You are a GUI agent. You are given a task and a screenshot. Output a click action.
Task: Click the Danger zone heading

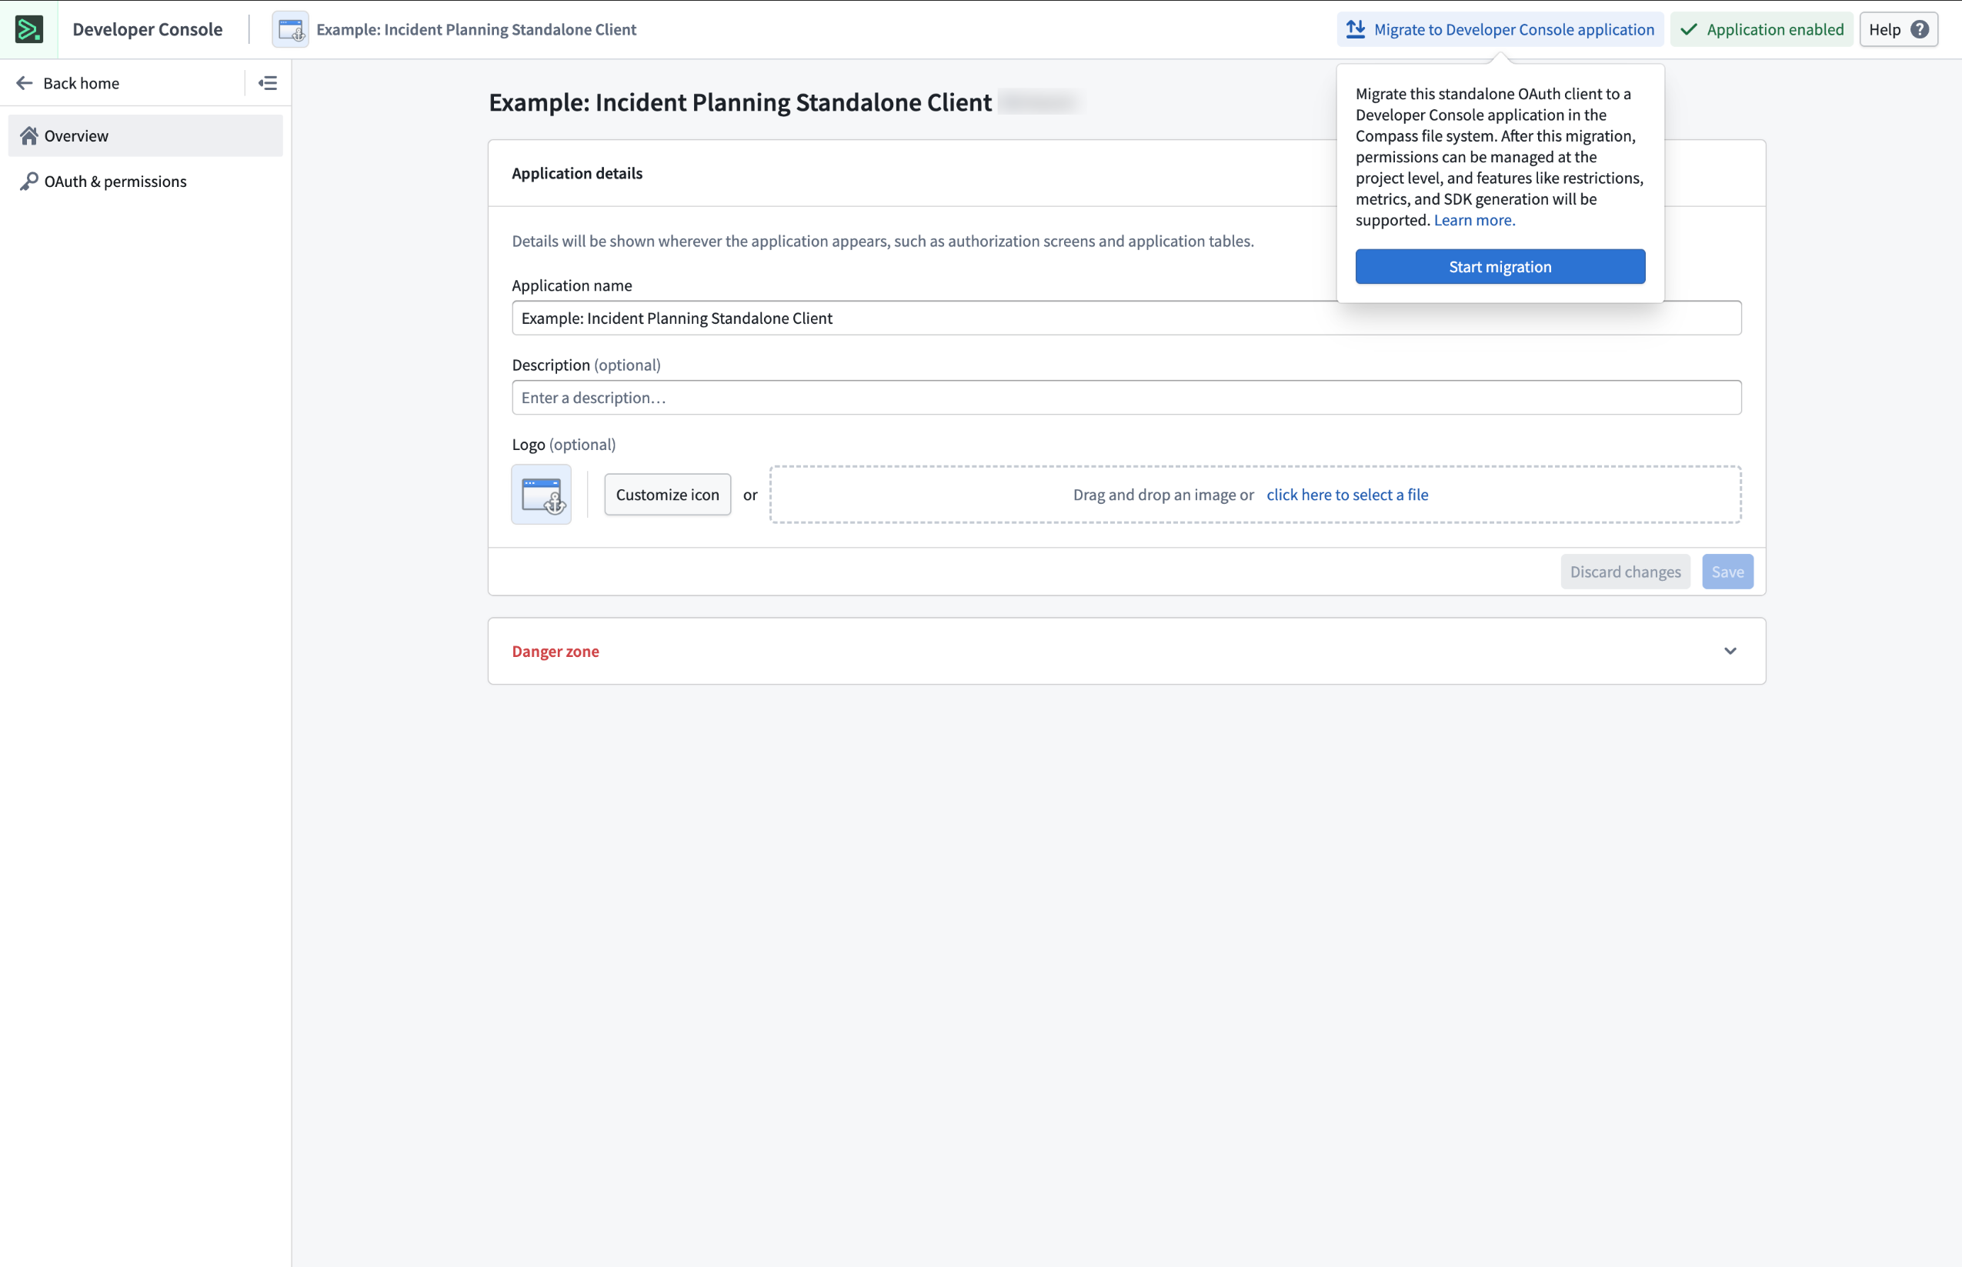point(556,651)
